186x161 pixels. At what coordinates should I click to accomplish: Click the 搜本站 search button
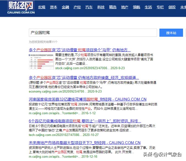pyautogui.click(x=171, y=33)
